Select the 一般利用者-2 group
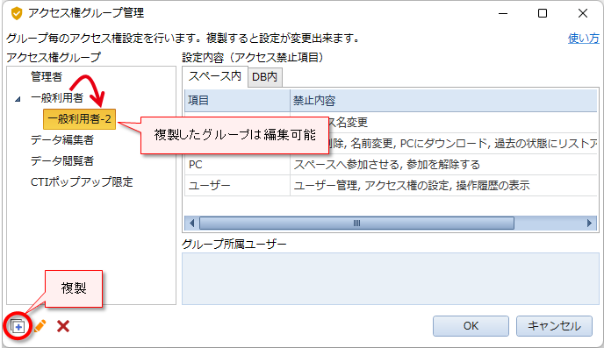The image size is (604, 348). 79,119
